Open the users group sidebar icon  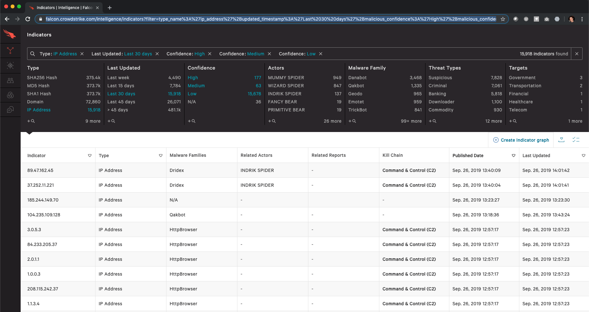(x=10, y=80)
